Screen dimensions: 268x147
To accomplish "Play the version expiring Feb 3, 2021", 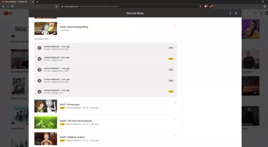I will click(40, 70).
